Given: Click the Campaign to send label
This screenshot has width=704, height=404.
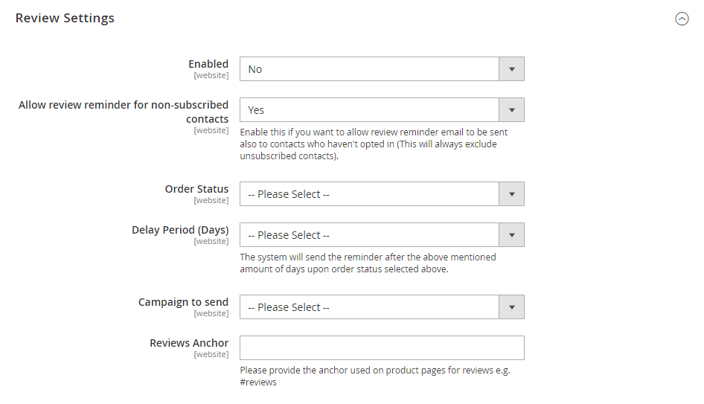Looking at the screenshot, I should coord(183,302).
